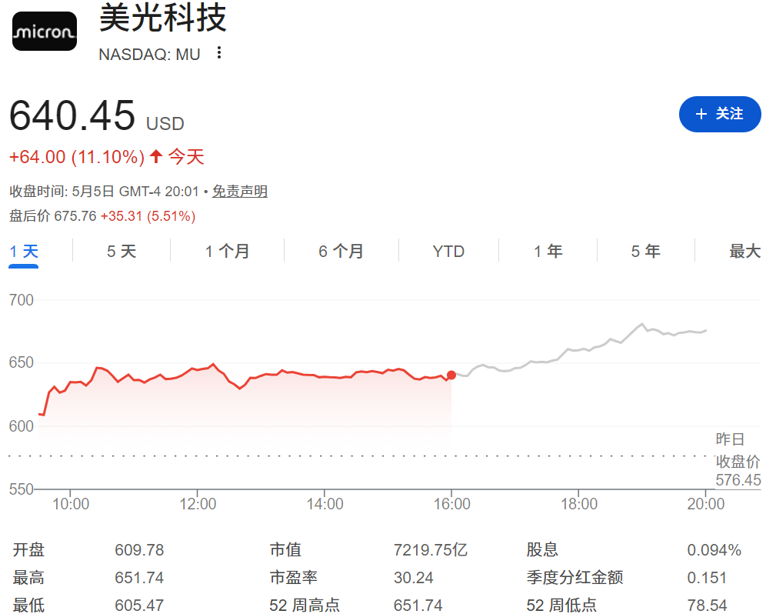Click the 昨日收盘价 576.45 label

[x=738, y=459]
